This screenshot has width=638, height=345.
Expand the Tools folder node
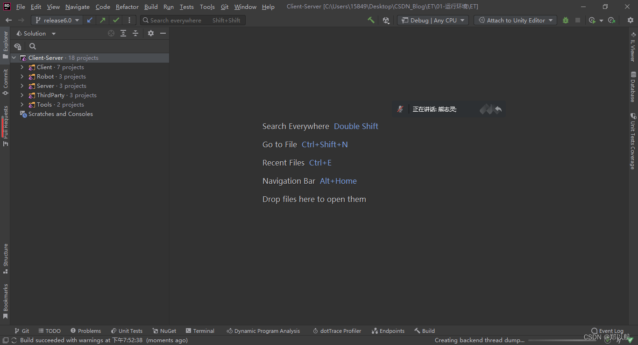[22, 105]
